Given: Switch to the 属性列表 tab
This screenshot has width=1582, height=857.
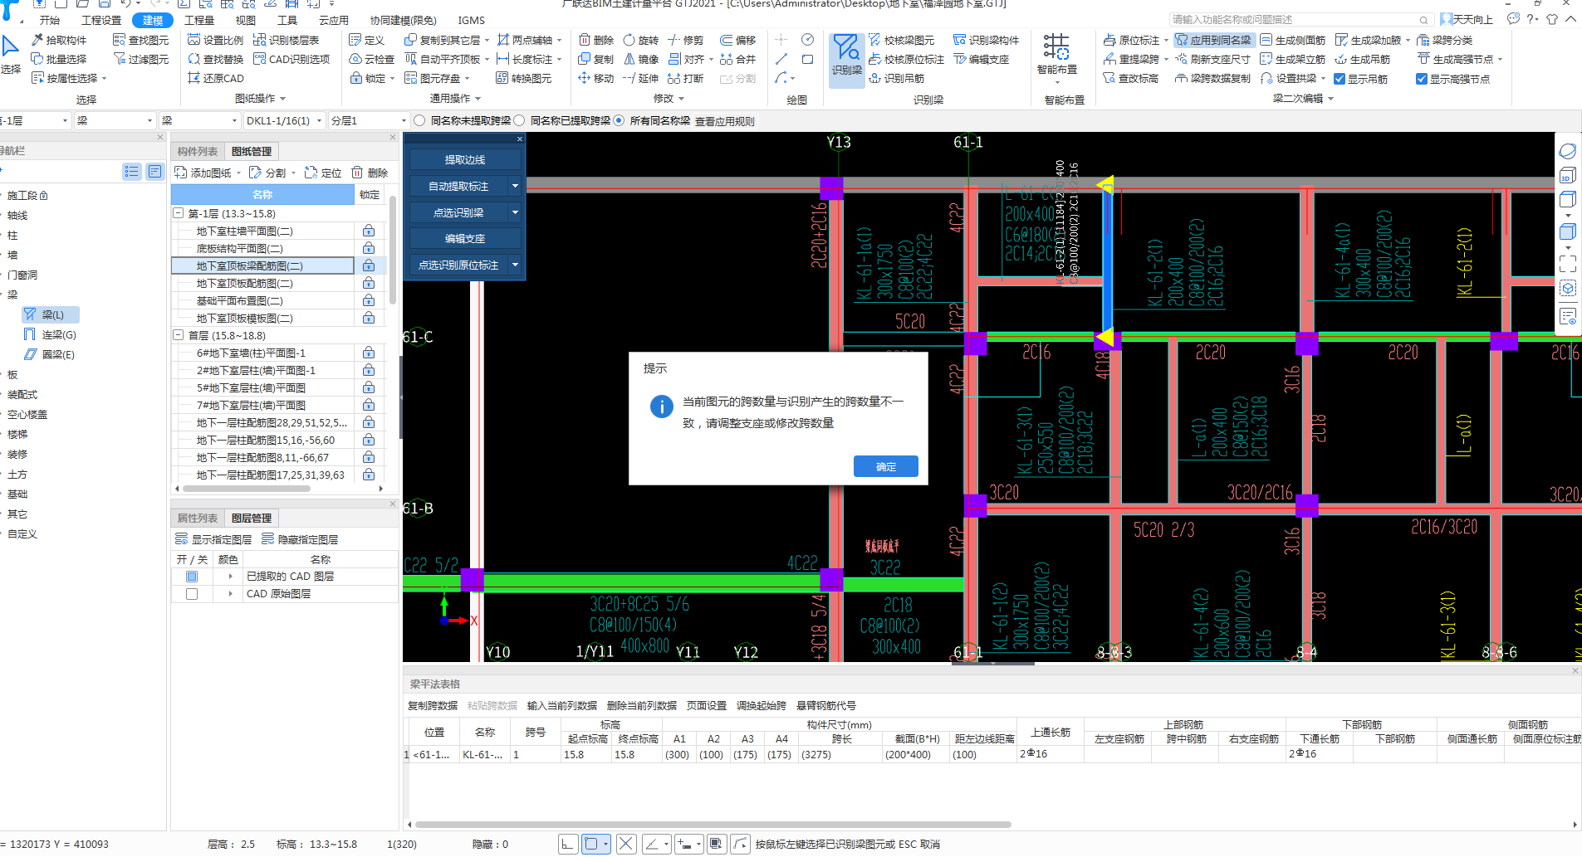Looking at the screenshot, I should 198,518.
